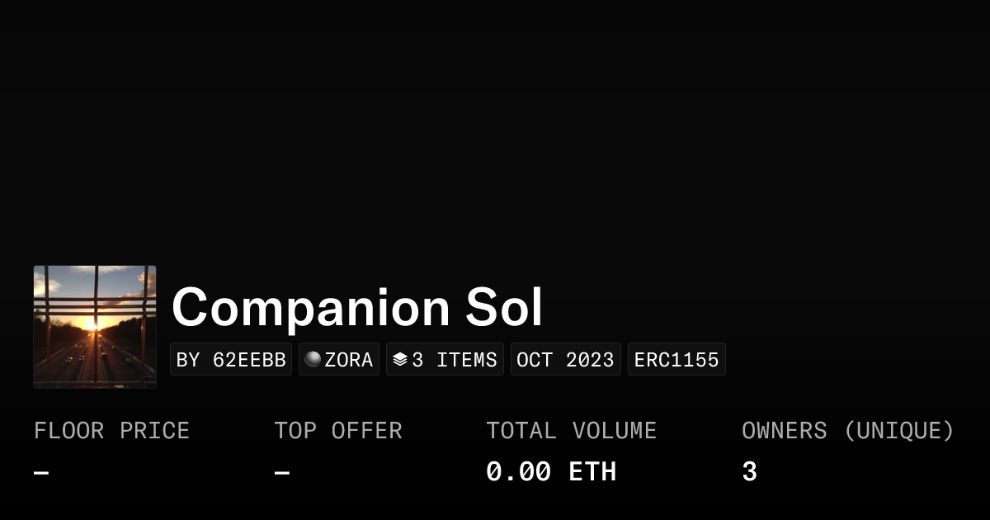Select the ZORA chain label
This screenshot has height=520, width=990.
[x=348, y=360]
